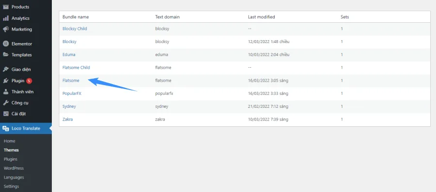Screen dimensions: 436x192
Task: Click the Plugin plug icon
Action: click(x=5, y=81)
